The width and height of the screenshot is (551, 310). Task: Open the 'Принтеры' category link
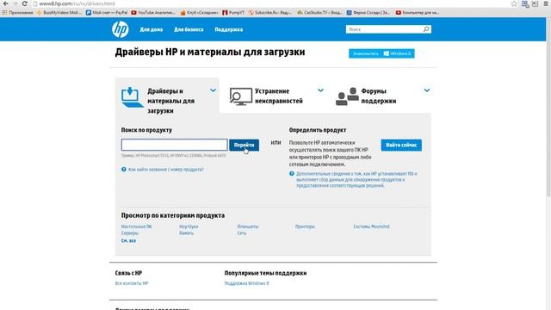pyautogui.click(x=305, y=226)
